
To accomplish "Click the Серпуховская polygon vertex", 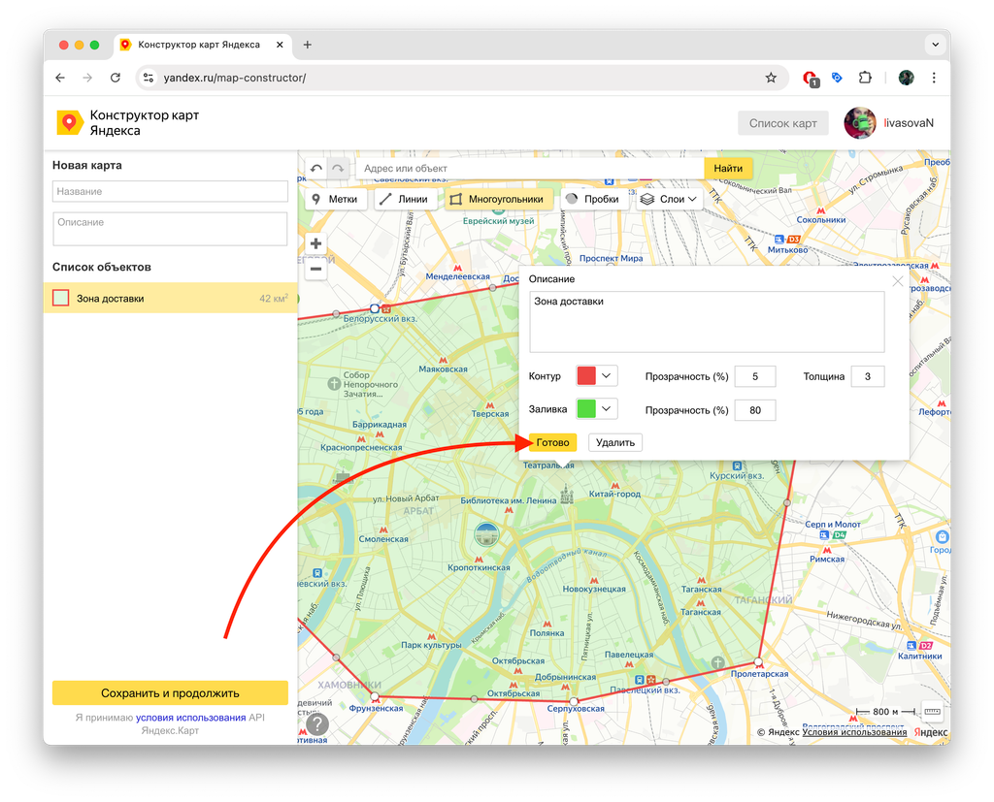I will click(574, 701).
